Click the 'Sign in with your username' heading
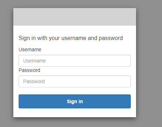 [x=70, y=38]
